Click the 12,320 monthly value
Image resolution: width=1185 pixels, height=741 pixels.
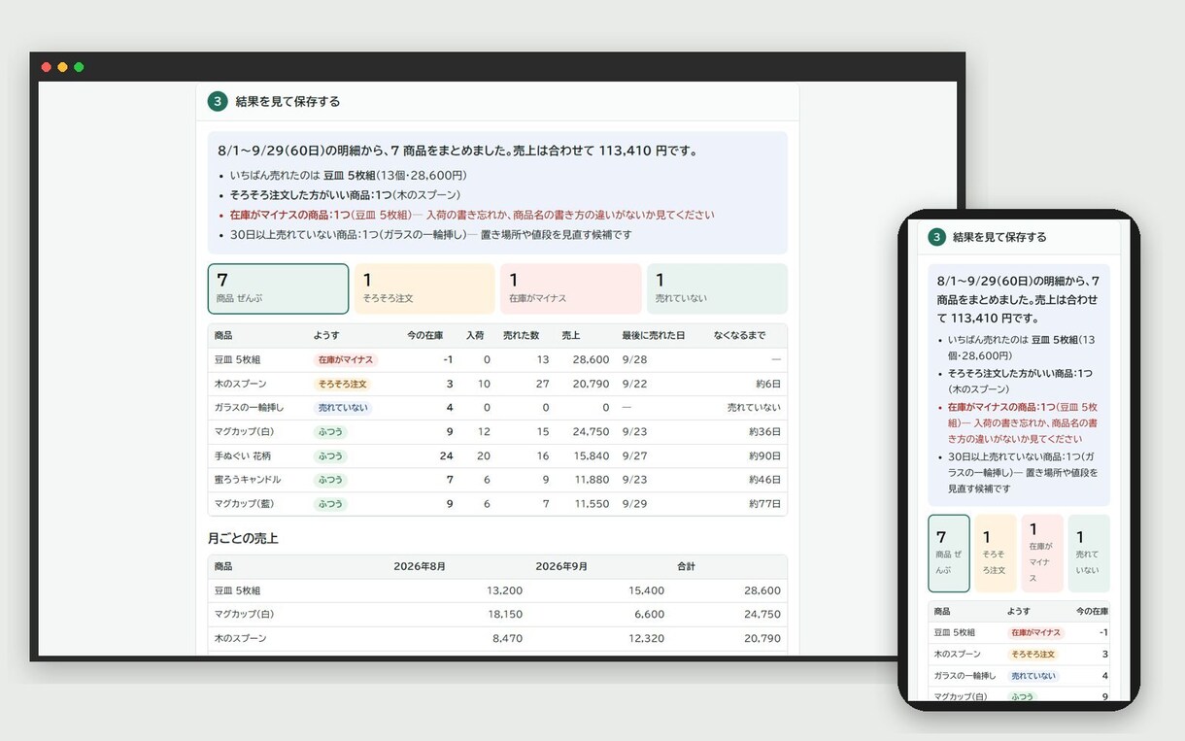coord(646,639)
